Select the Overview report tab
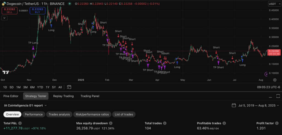The image size is (282, 135). [12, 114]
